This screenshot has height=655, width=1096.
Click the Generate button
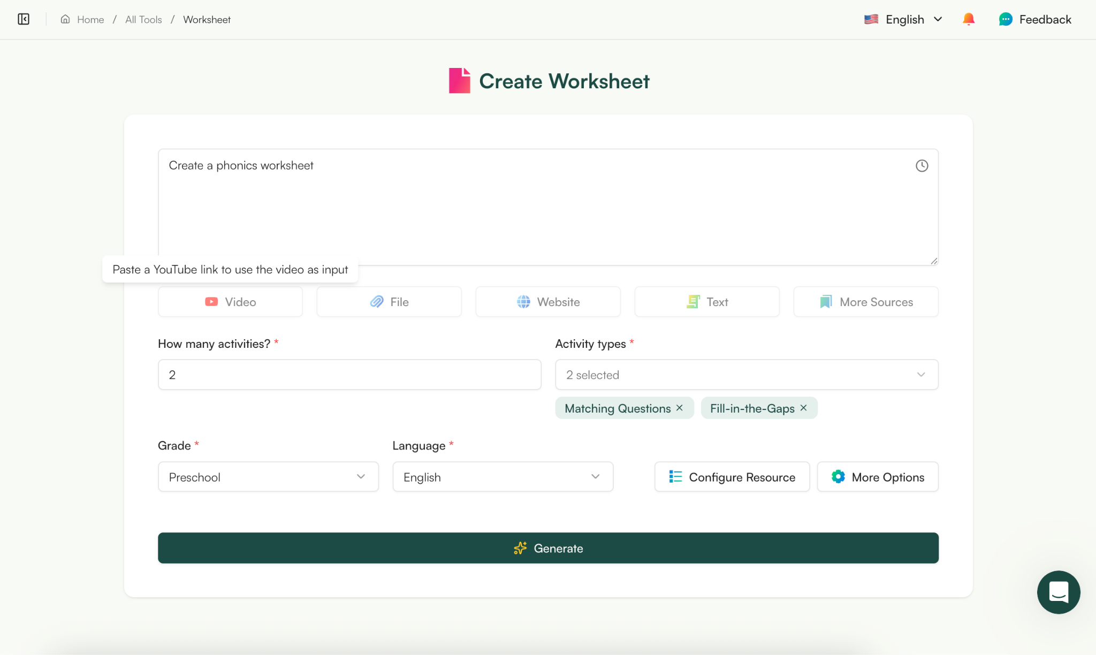click(x=548, y=548)
